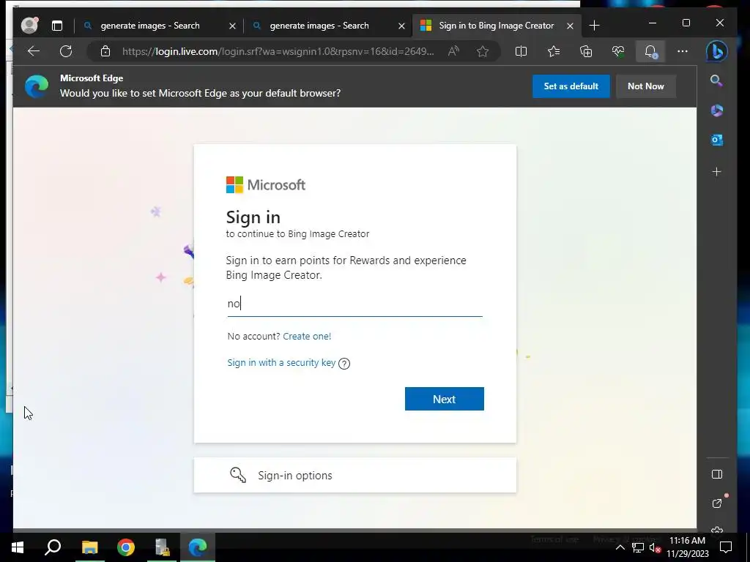This screenshot has width=750, height=562.
Task: Reload the page with Refresh icon
Action: click(x=66, y=51)
